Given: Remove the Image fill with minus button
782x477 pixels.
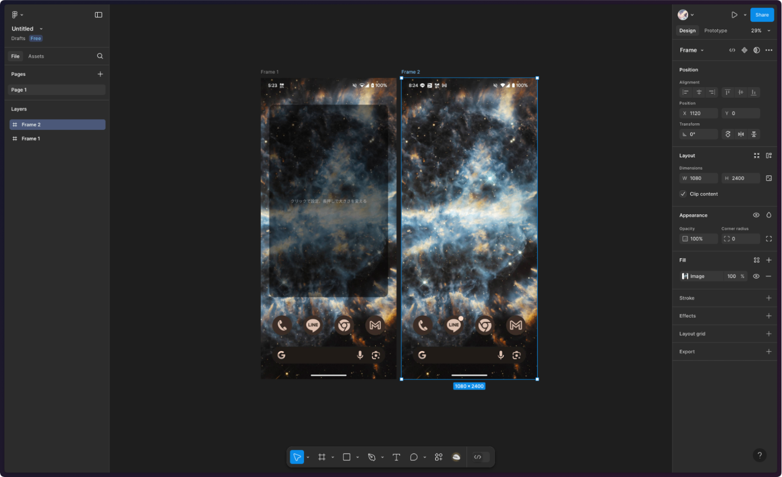Looking at the screenshot, I should [769, 276].
